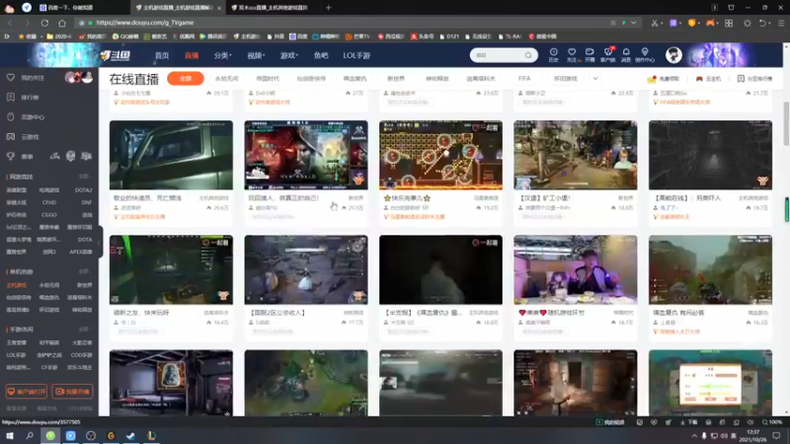This screenshot has width=790, height=444.
Task: Select the 帝国时代 filter pill
Action: (268, 79)
